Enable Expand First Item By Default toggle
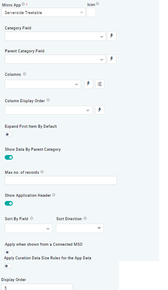This screenshot has width=168, height=290. [x=9, y=135]
